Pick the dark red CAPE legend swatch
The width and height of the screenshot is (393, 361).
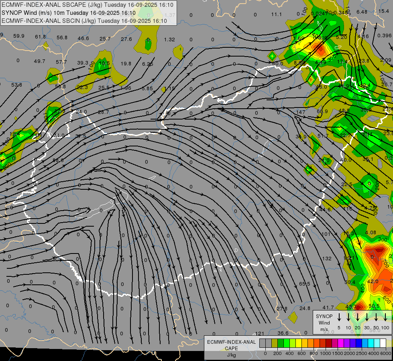point(329,343)
